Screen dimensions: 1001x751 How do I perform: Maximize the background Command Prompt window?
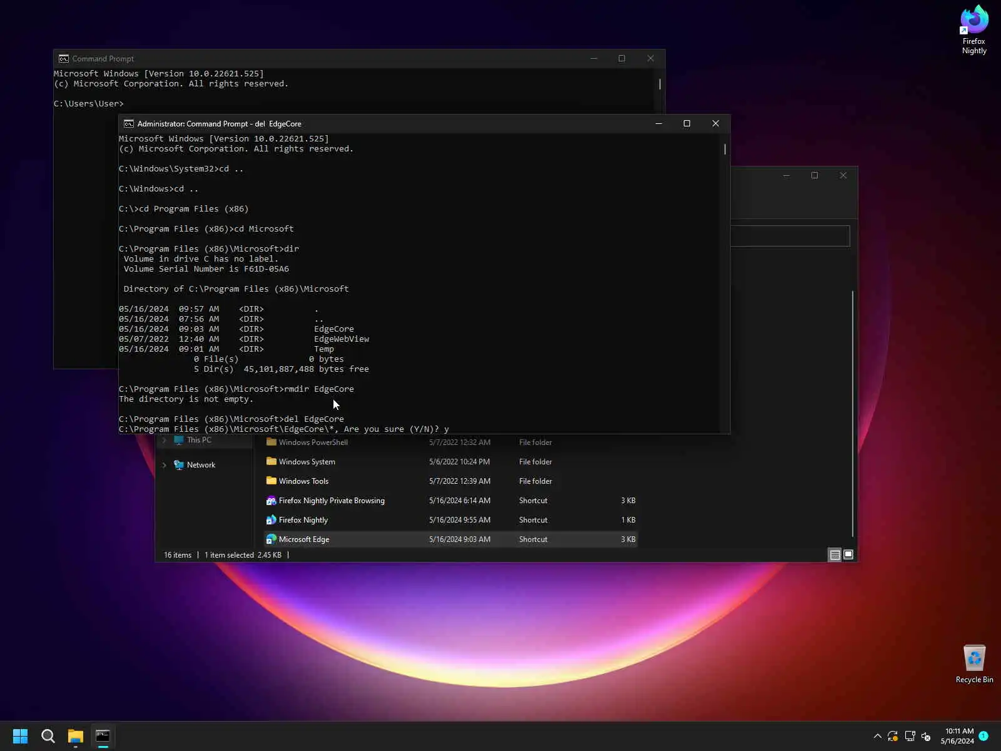(622, 58)
